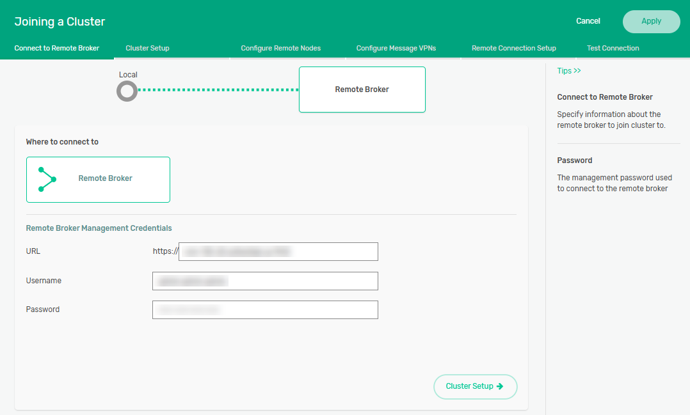This screenshot has width=690, height=415.
Task: Collapse the Tips panel
Action: [x=568, y=71]
